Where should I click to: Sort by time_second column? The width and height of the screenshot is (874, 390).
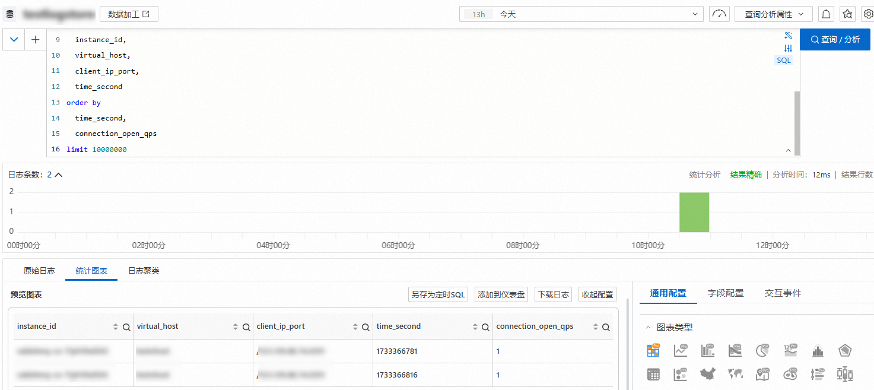tap(475, 327)
